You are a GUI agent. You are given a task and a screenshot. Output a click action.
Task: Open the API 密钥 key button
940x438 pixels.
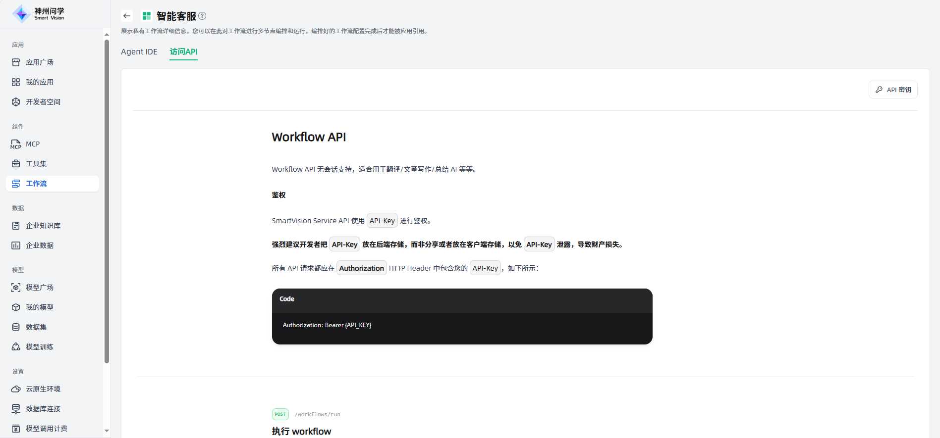pos(893,90)
